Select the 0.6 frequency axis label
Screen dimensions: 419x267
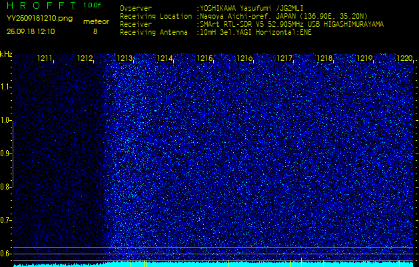[x=5, y=254]
